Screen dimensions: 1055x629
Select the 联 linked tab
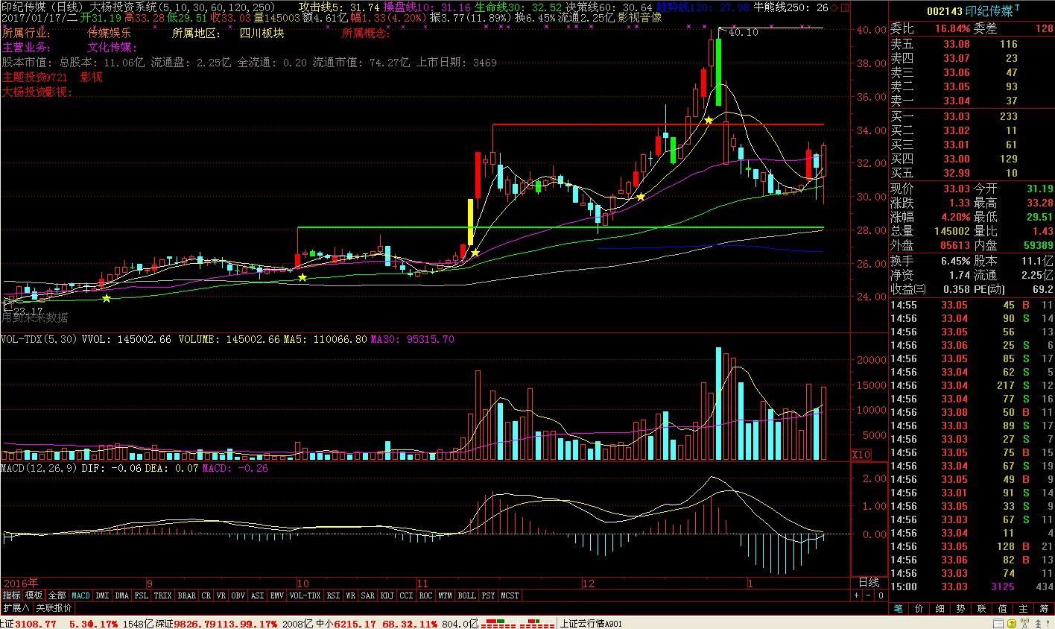[982, 608]
